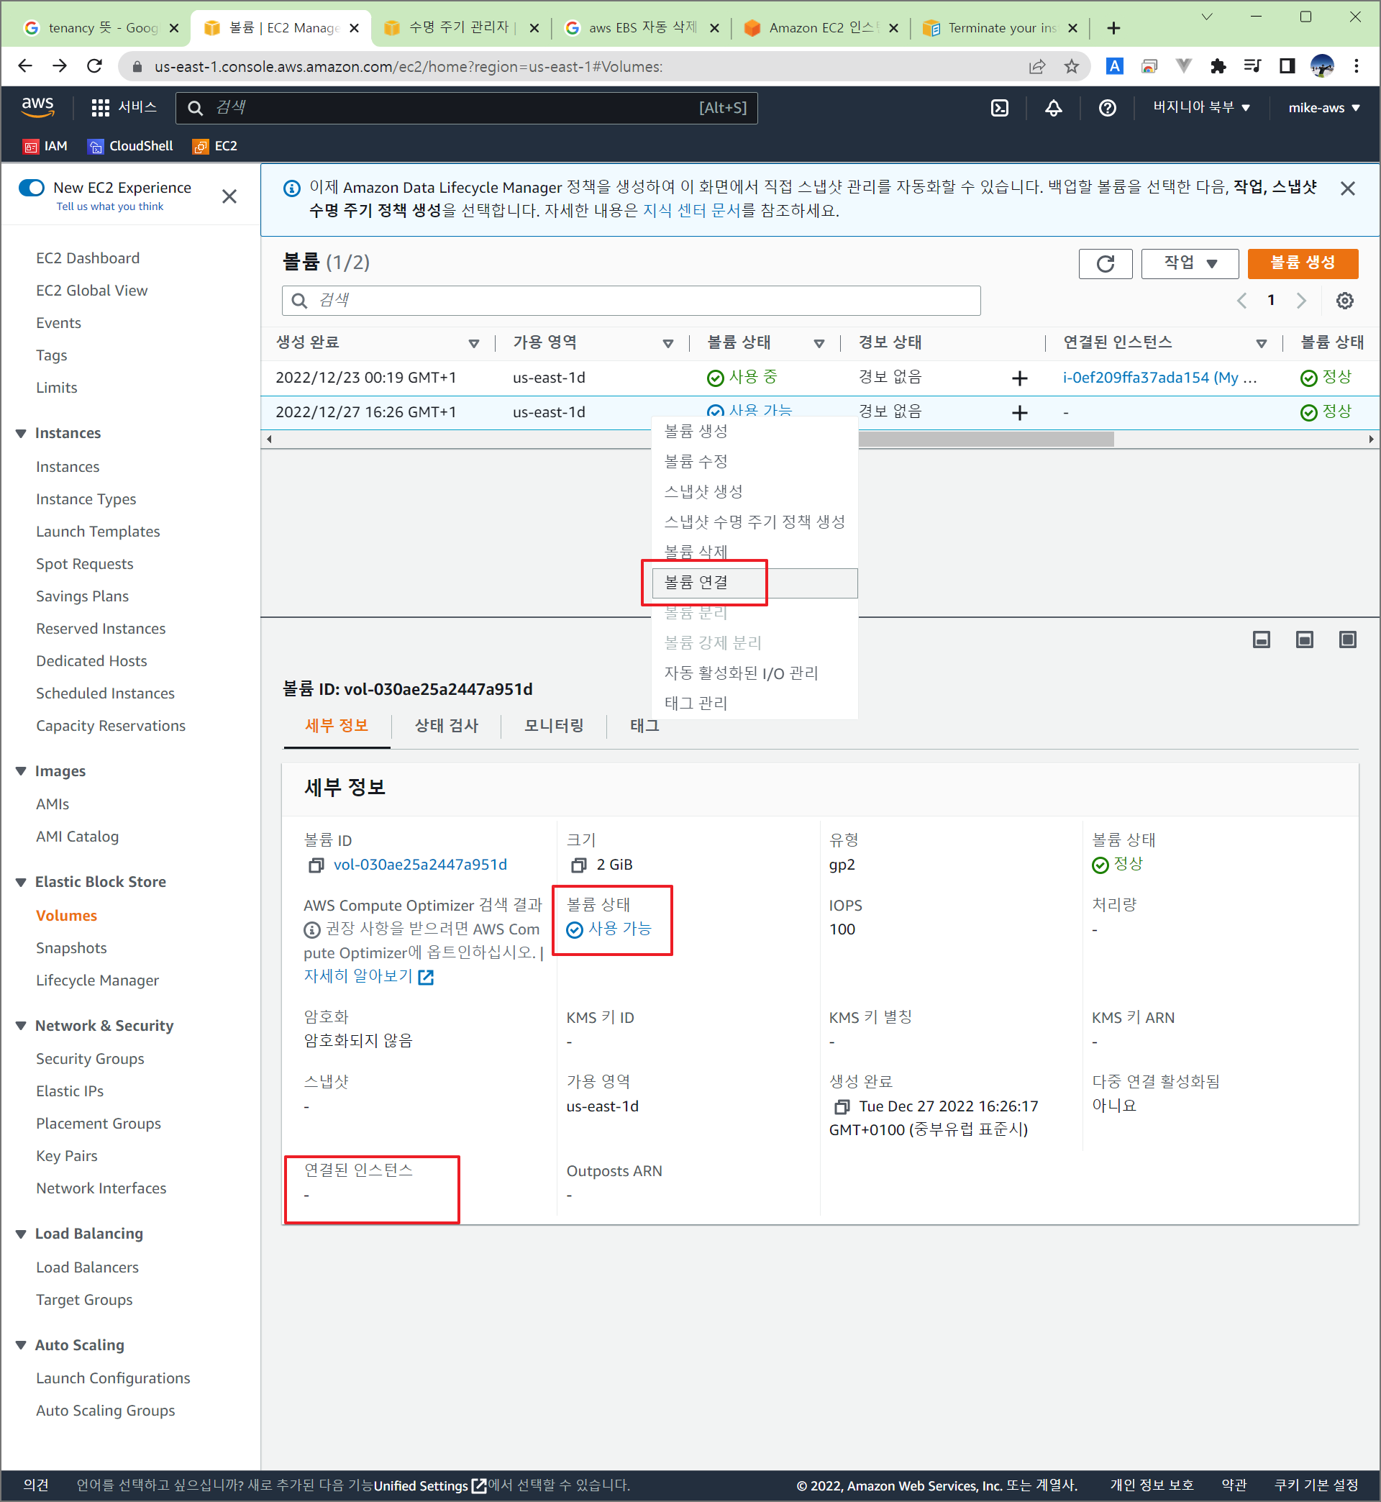Click the table horizontal scrollbar thumb

point(985,440)
